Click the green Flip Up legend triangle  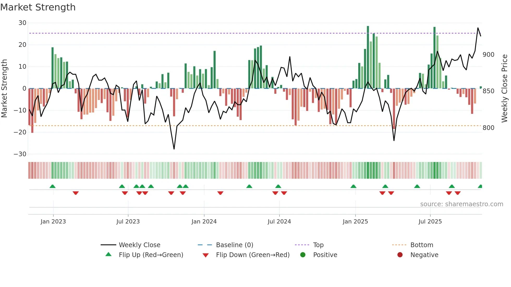[108, 254]
